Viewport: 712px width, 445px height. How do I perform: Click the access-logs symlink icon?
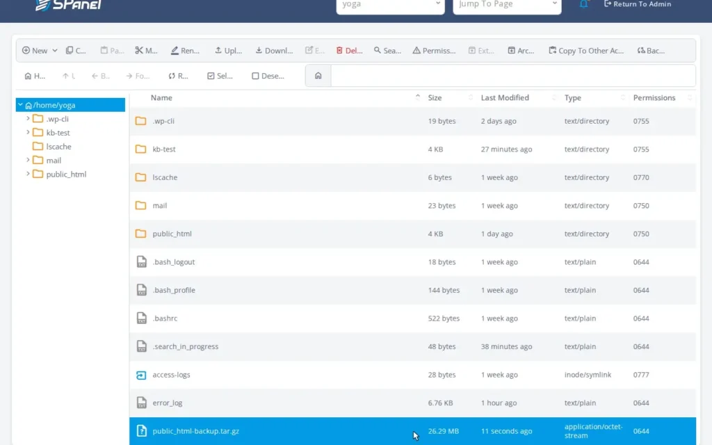pyautogui.click(x=141, y=375)
